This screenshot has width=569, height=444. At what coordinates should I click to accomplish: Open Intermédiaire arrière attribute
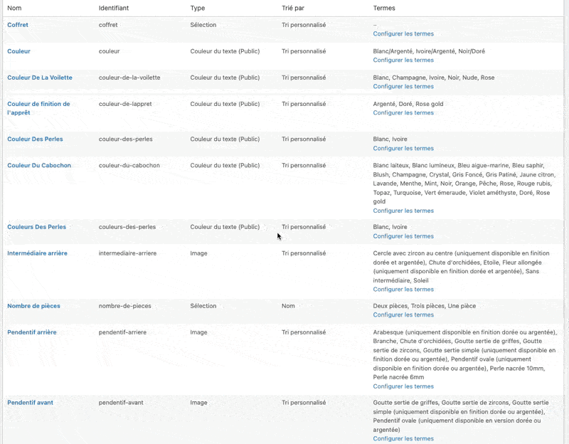38,253
